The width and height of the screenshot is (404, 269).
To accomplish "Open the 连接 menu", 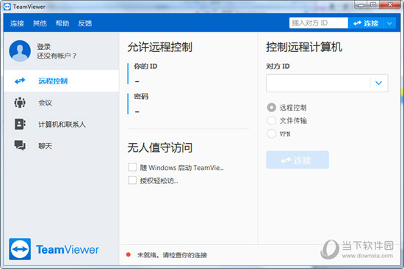I will 17,23.
